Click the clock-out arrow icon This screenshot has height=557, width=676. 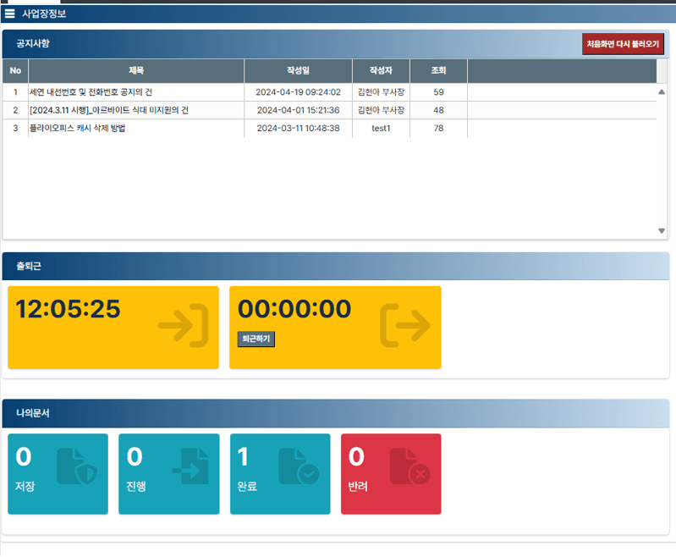pos(405,325)
